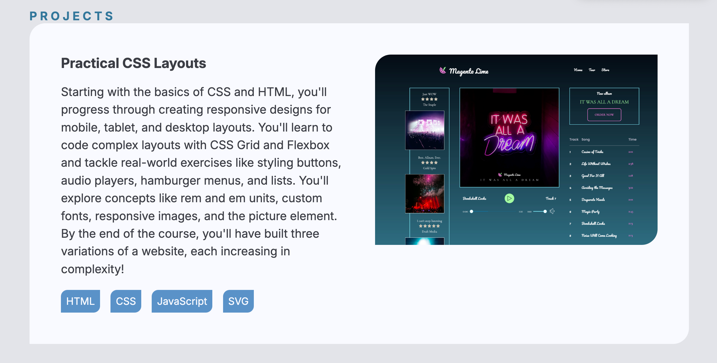Click the Track 7 label in player
This screenshot has height=363, width=717.
pyautogui.click(x=551, y=198)
